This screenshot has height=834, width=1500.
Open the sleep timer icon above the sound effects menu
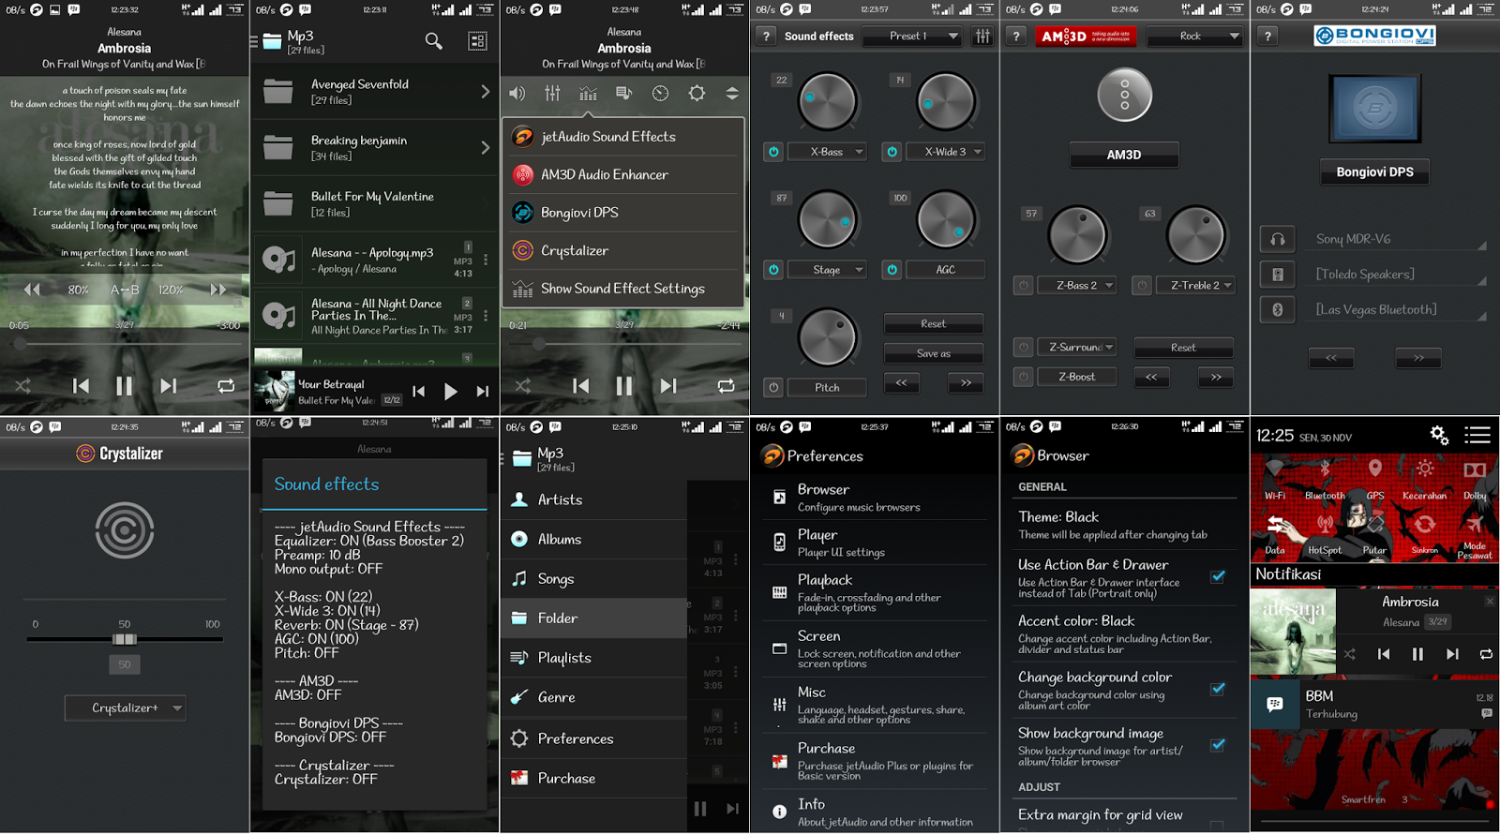pos(661,93)
